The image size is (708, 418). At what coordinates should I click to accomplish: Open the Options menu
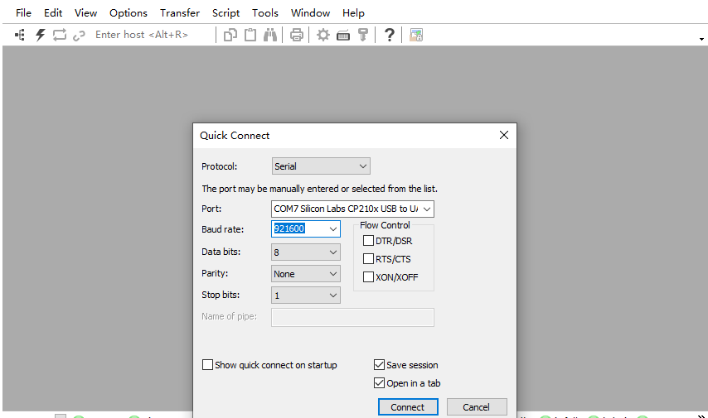click(129, 13)
